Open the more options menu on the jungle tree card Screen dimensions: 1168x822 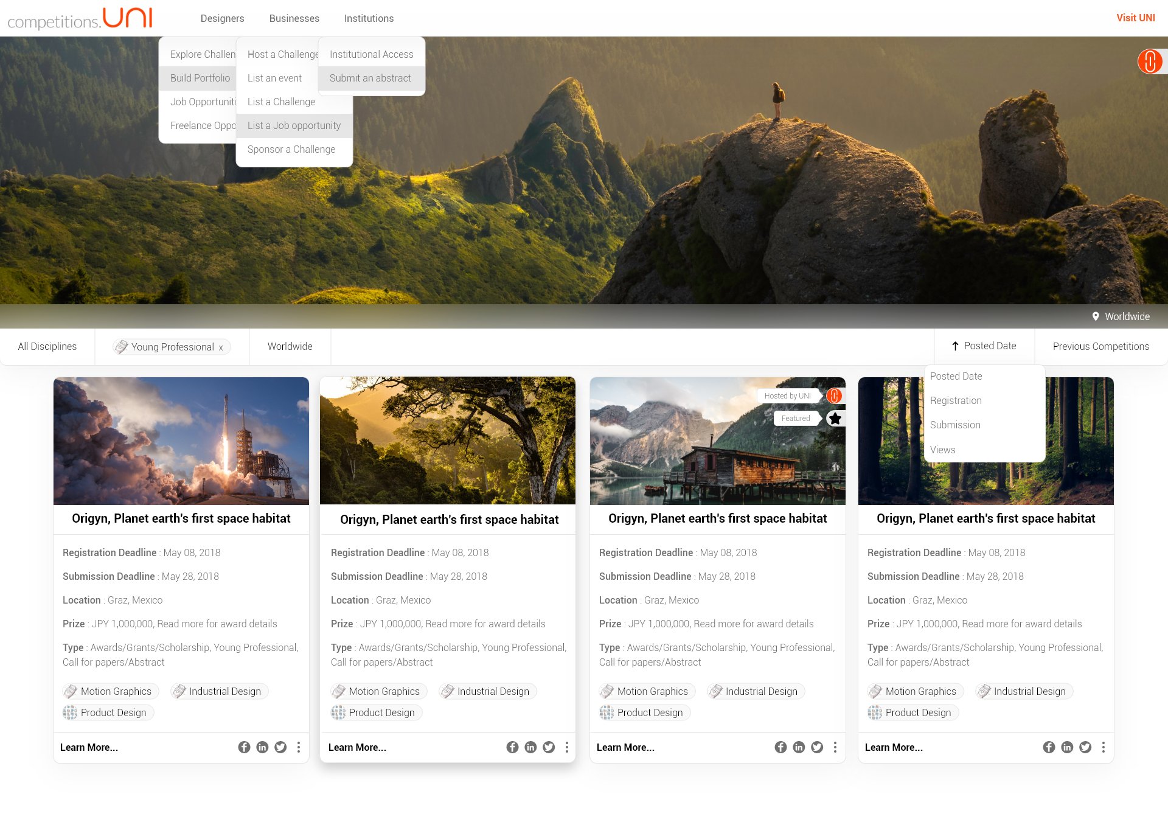click(567, 747)
